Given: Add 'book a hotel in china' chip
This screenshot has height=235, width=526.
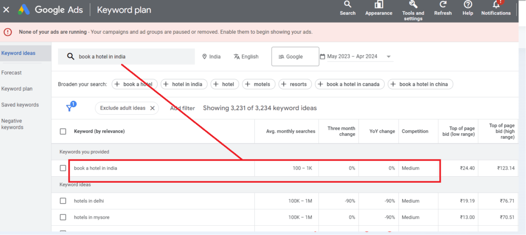Looking at the screenshot, I should point(420,84).
